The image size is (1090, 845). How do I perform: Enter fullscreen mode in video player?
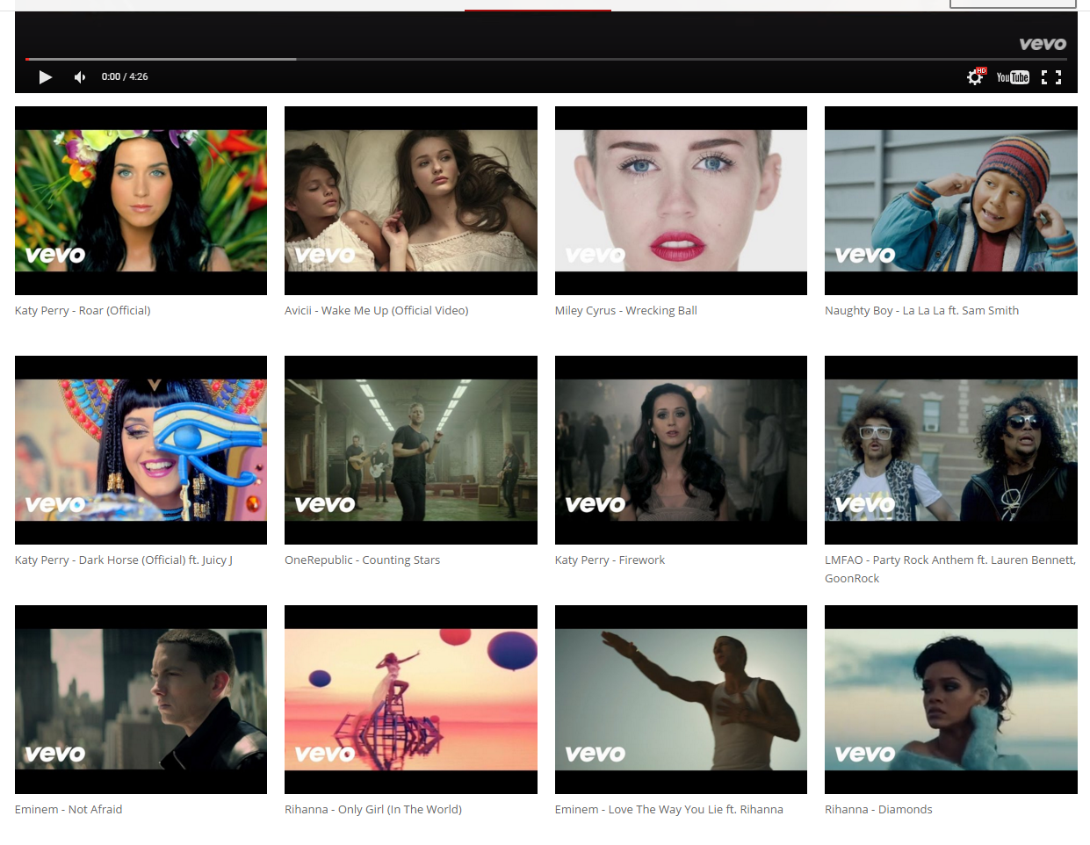click(x=1051, y=77)
